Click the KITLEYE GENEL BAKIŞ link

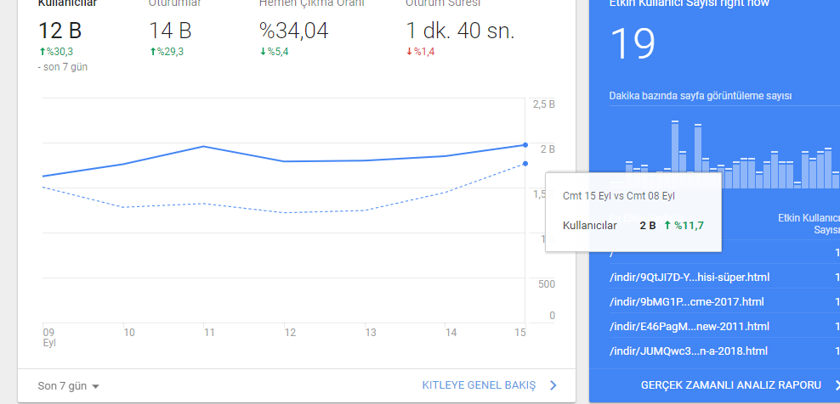click(479, 385)
